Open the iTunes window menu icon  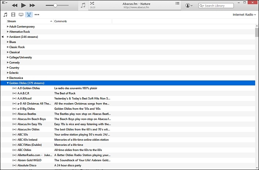pos(5,3)
